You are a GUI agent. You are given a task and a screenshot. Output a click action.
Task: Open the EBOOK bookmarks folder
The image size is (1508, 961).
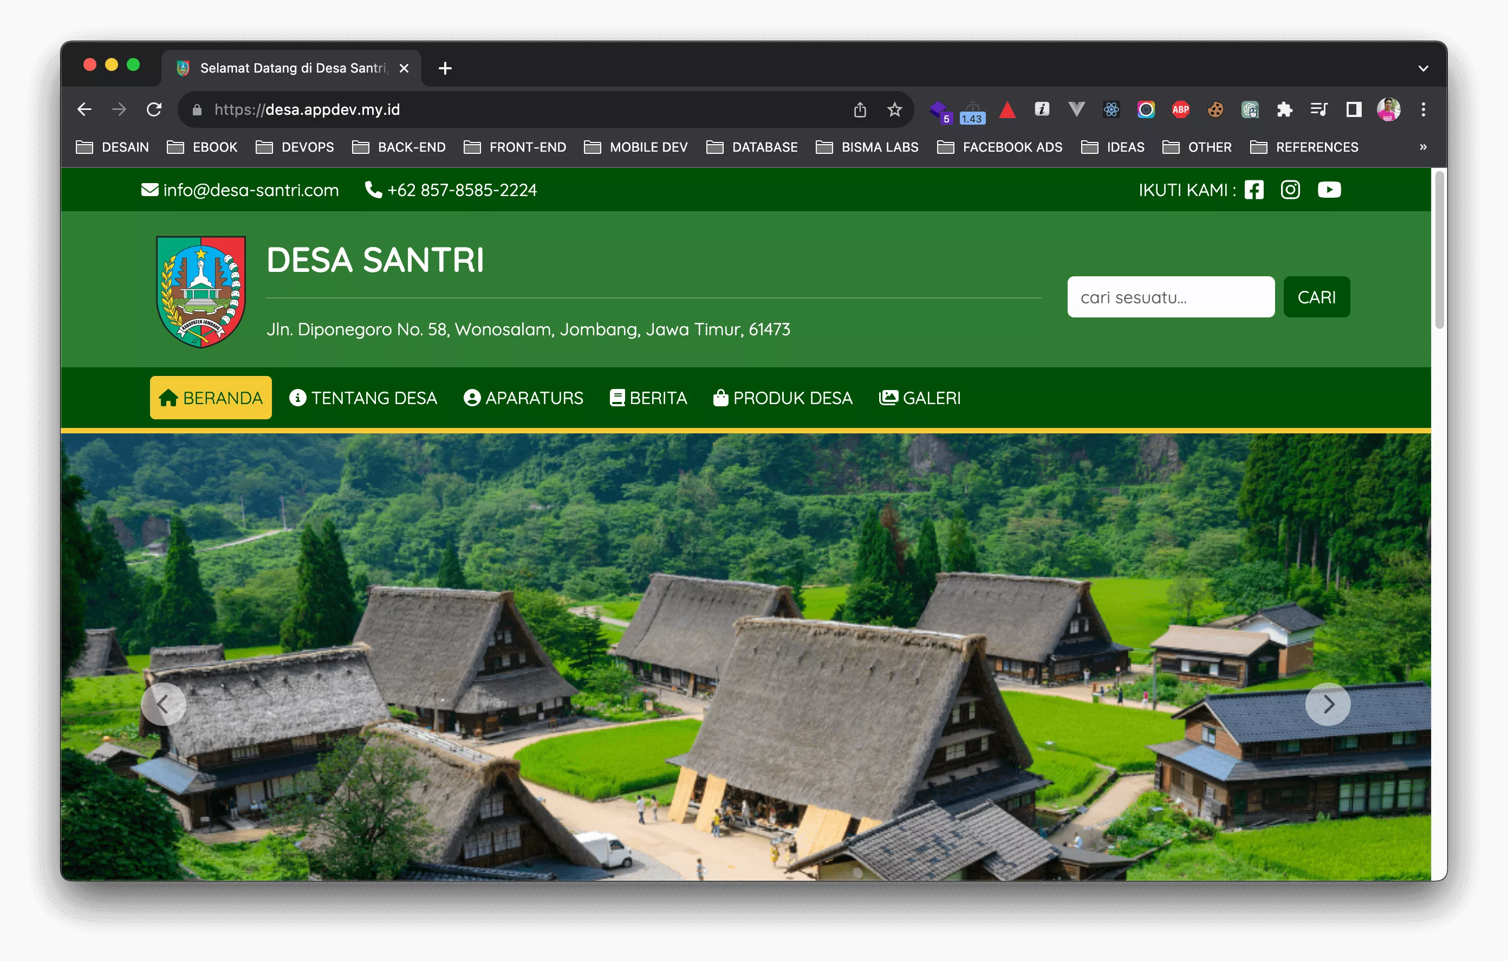click(x=202, y=147)
